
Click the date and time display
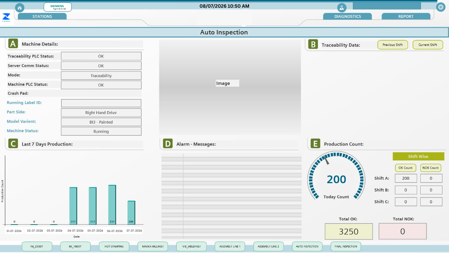224,6
